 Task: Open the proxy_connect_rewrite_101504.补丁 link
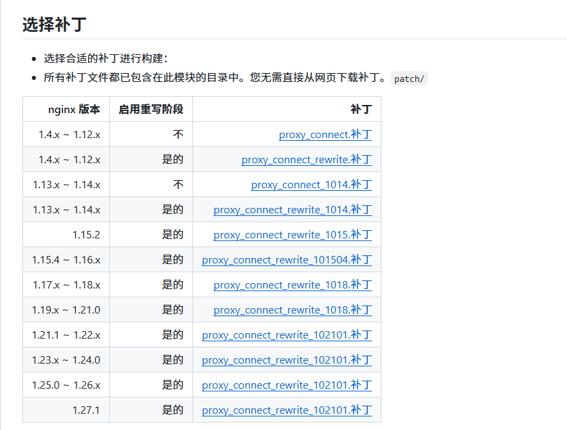click(287, 260)
